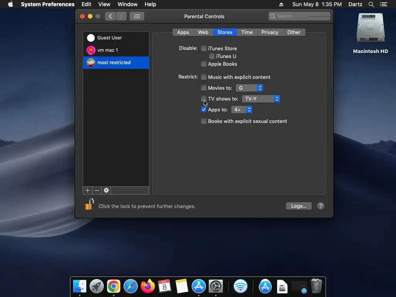Viewport: 396px width, 297px height.
Task: Open Macintosh HD desktop drive
Action: pos(370,33)
